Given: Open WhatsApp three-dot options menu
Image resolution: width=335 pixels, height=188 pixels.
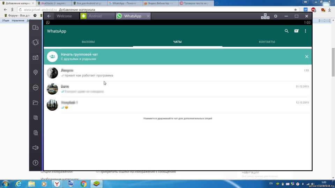Looking at the screenshot, I should 305,31.
